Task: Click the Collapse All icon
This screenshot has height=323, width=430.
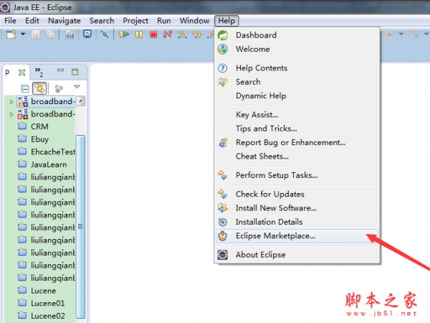Action: click(x=25, y=89)
